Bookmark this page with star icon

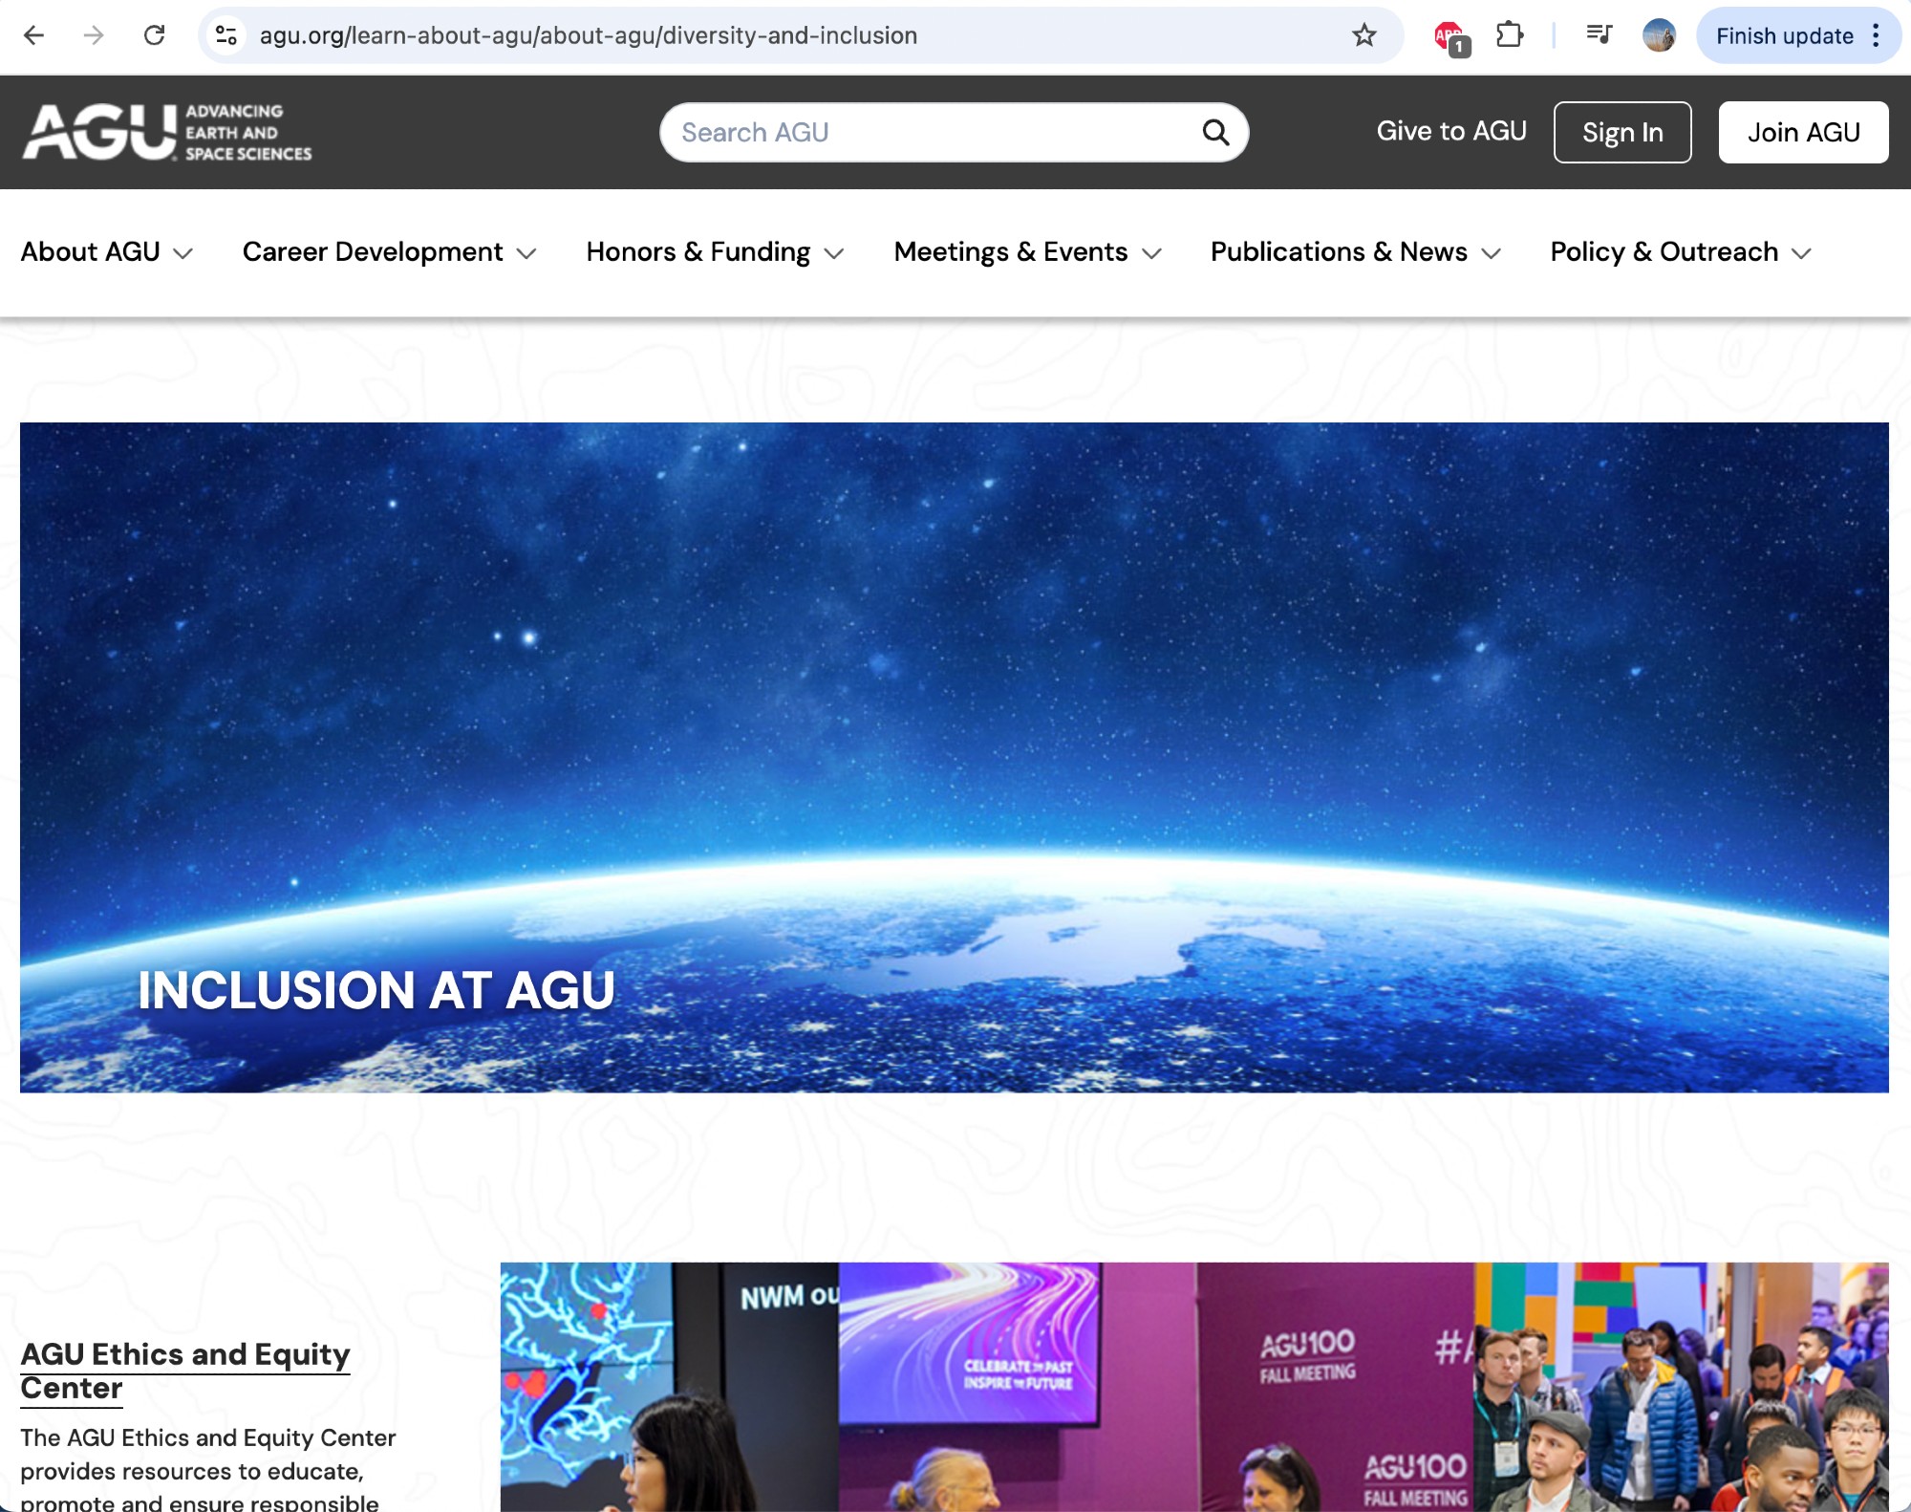coord(1363,35)
